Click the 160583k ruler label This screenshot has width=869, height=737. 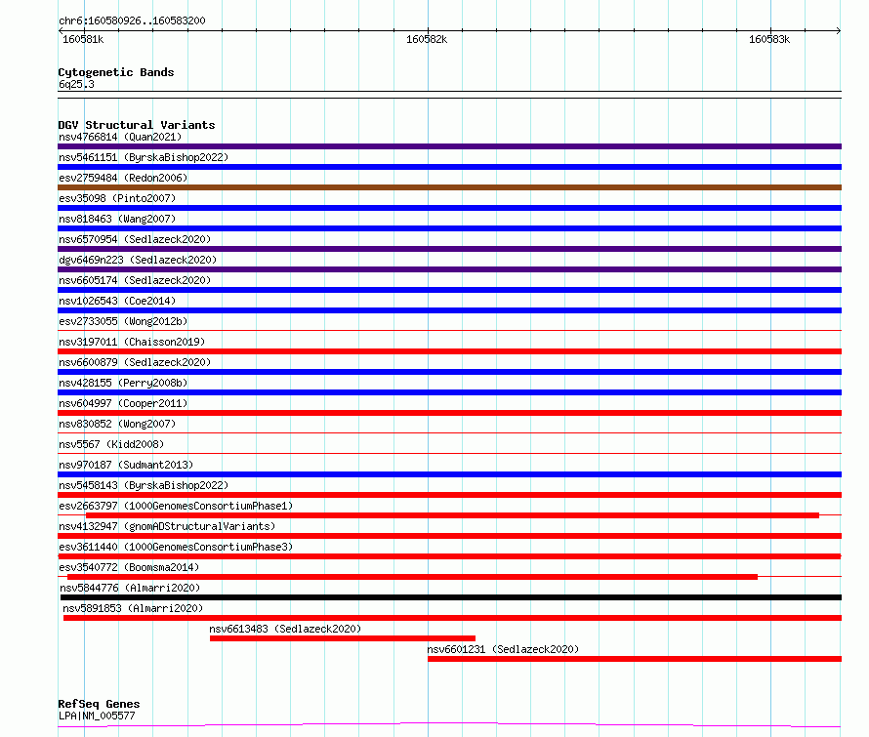pos(769,39)
